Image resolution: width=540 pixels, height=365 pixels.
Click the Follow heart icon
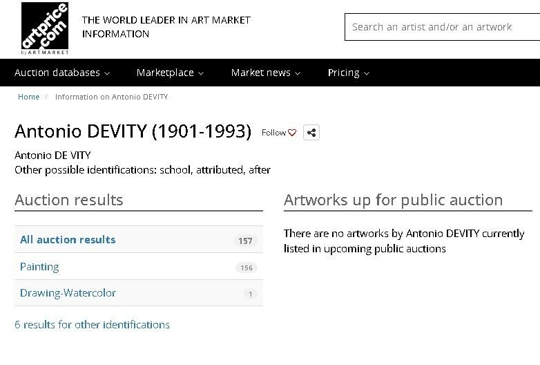point(292,133)
